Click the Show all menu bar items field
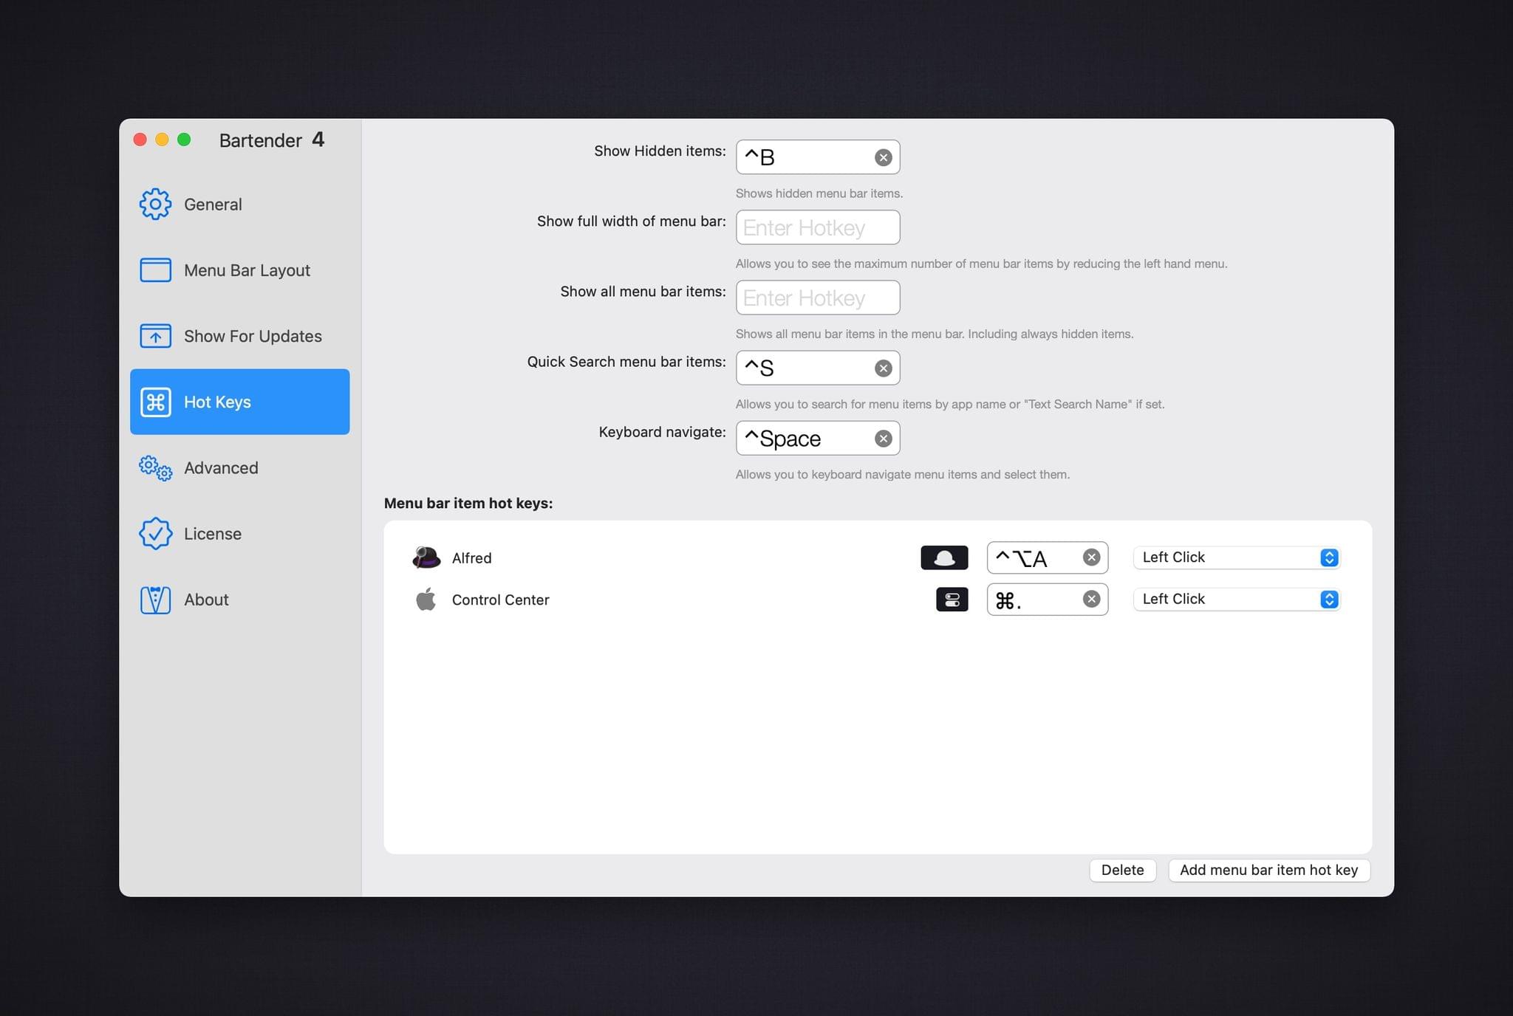Image resolution: width=1513 pixels, height=1016 pixels. click(x=816, y=297)
